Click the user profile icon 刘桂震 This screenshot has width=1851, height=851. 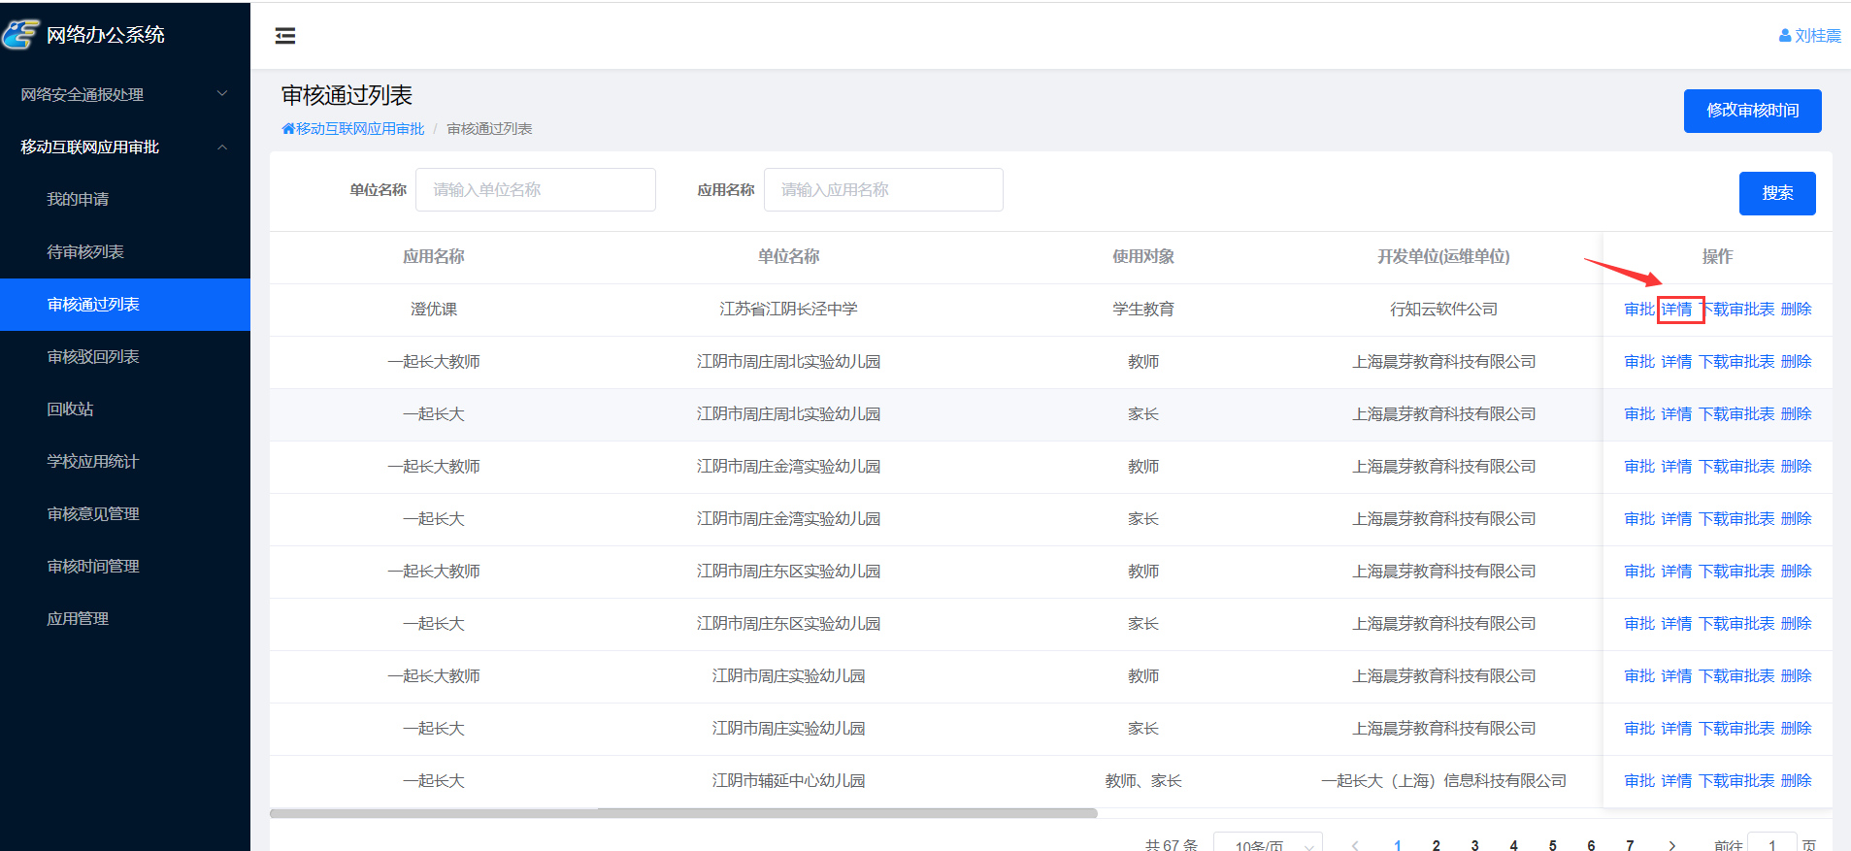click(x=1784, y=36)
